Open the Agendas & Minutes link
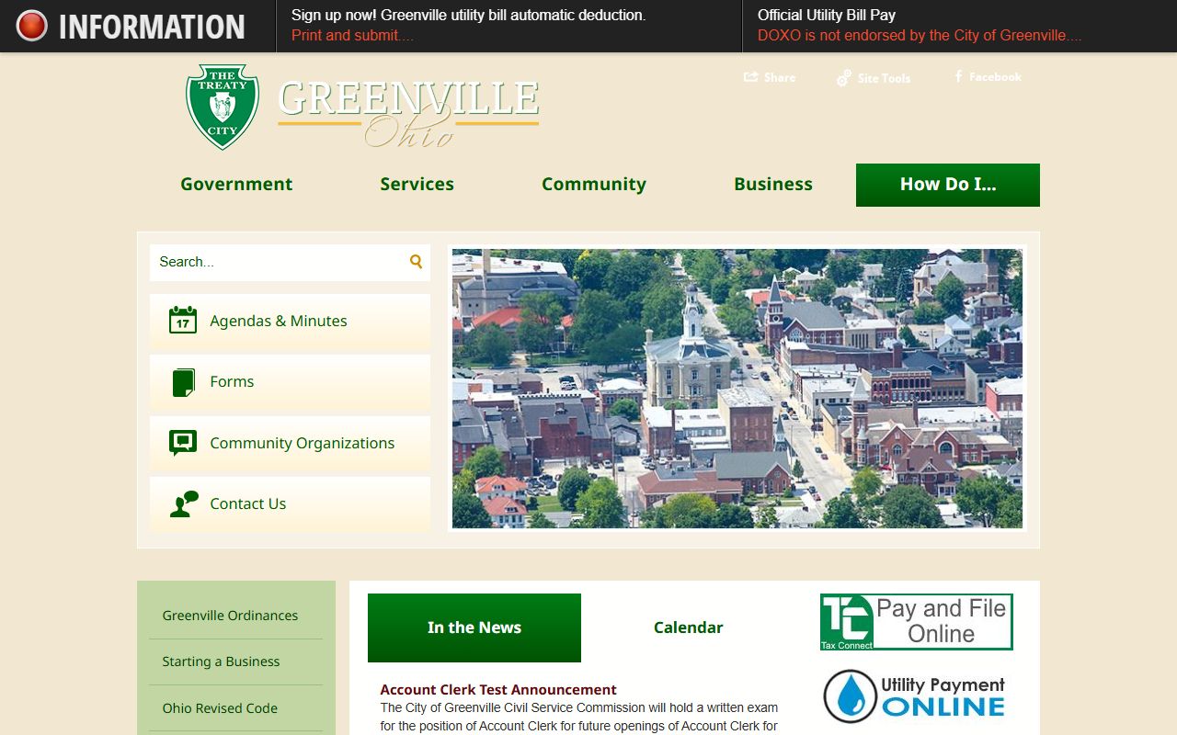 coord(290,321)
